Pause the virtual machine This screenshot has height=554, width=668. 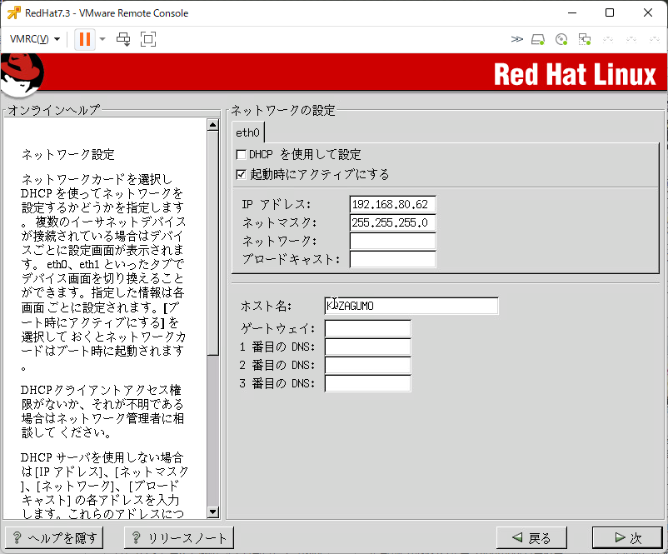coord(85,39)
